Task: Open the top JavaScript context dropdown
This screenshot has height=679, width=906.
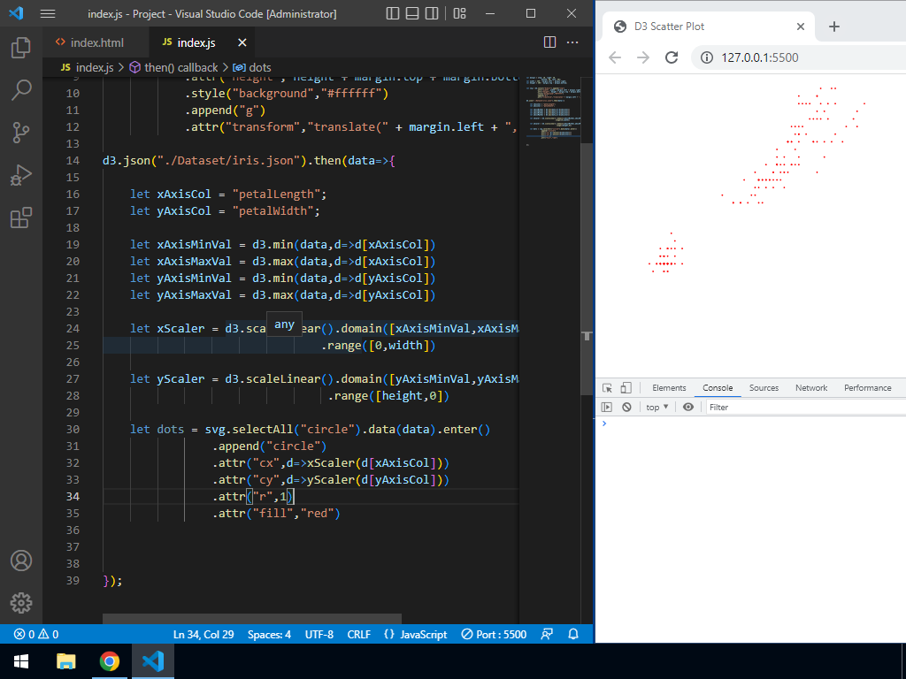Action: click(x=657, y=407)
